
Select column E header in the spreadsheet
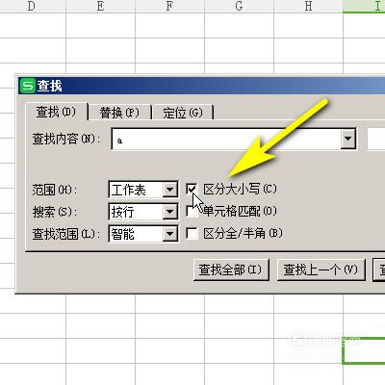pyautogui.click(x=100, y=7)
